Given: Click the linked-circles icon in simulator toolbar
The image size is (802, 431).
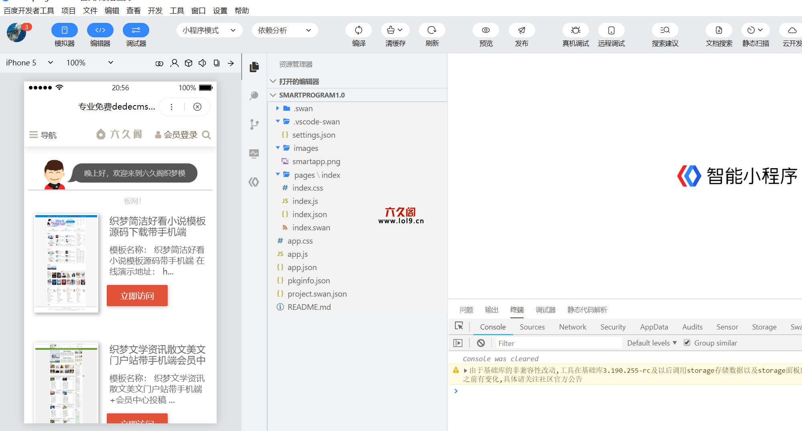Looking at the screenshot, I should tap(159, 63).
